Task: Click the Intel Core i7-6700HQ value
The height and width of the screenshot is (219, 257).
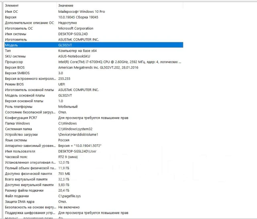Action: click(x=120, y=62)
